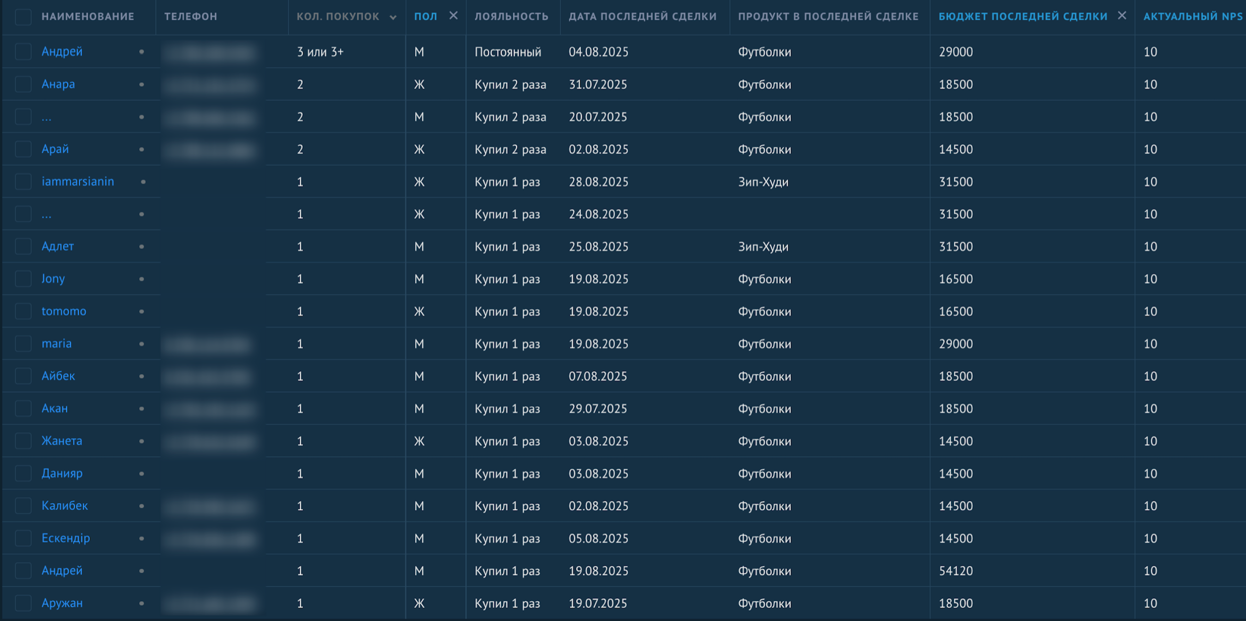Screen dimensions: 1246x621
Task: Sort by ЛОЯЛЬНОСТЬ column header
Action: (511, 16)
